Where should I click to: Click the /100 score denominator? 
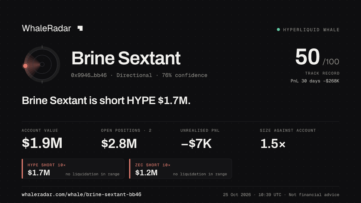pos(331,62)
